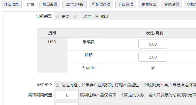Click the 一次性/月付 column header
This screenshot has height=105, width=196.
pyautogui.click(x=153, y=33)
